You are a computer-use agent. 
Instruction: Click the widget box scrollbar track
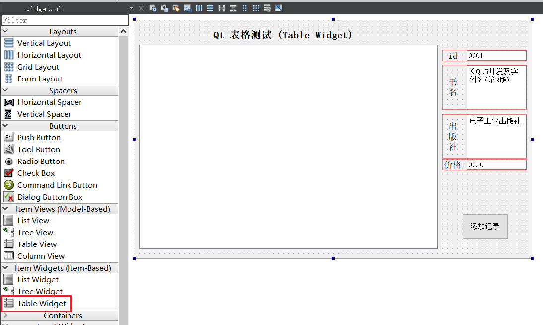pyautogui.click(x=123, y=180)
